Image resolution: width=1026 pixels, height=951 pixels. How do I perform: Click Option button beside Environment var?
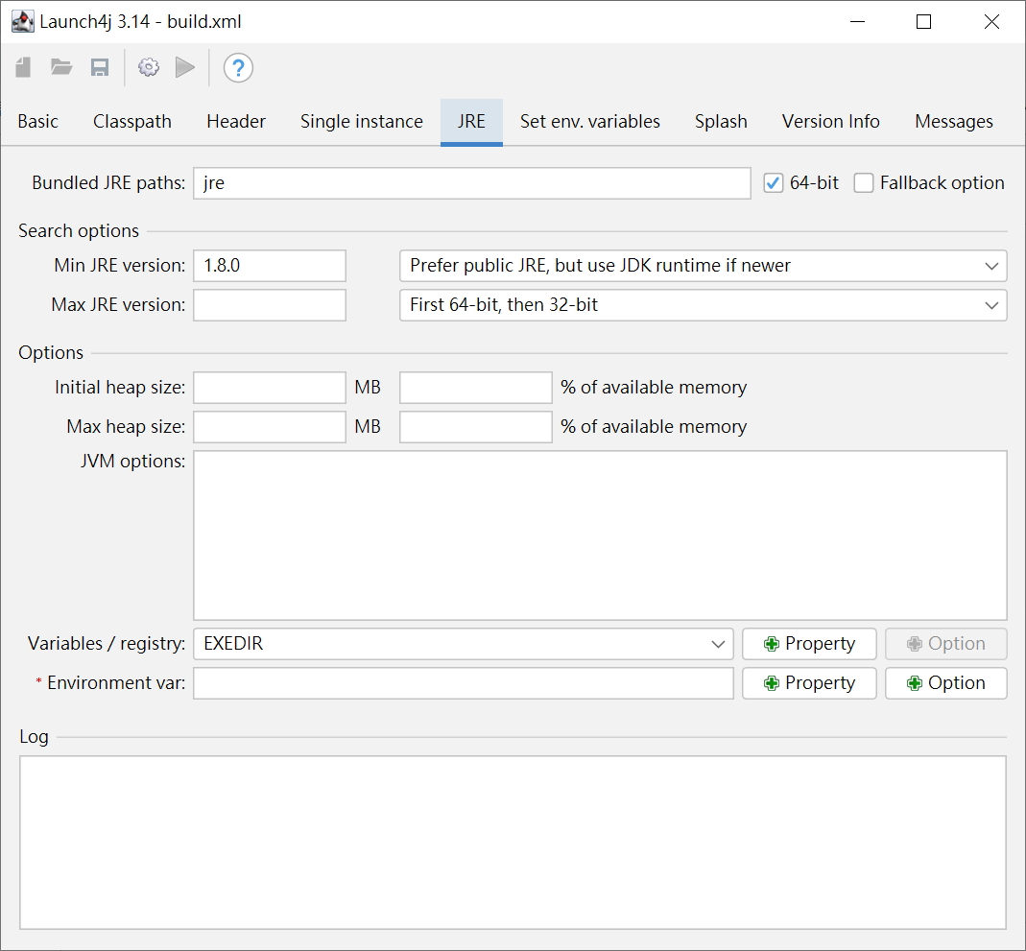946,683
